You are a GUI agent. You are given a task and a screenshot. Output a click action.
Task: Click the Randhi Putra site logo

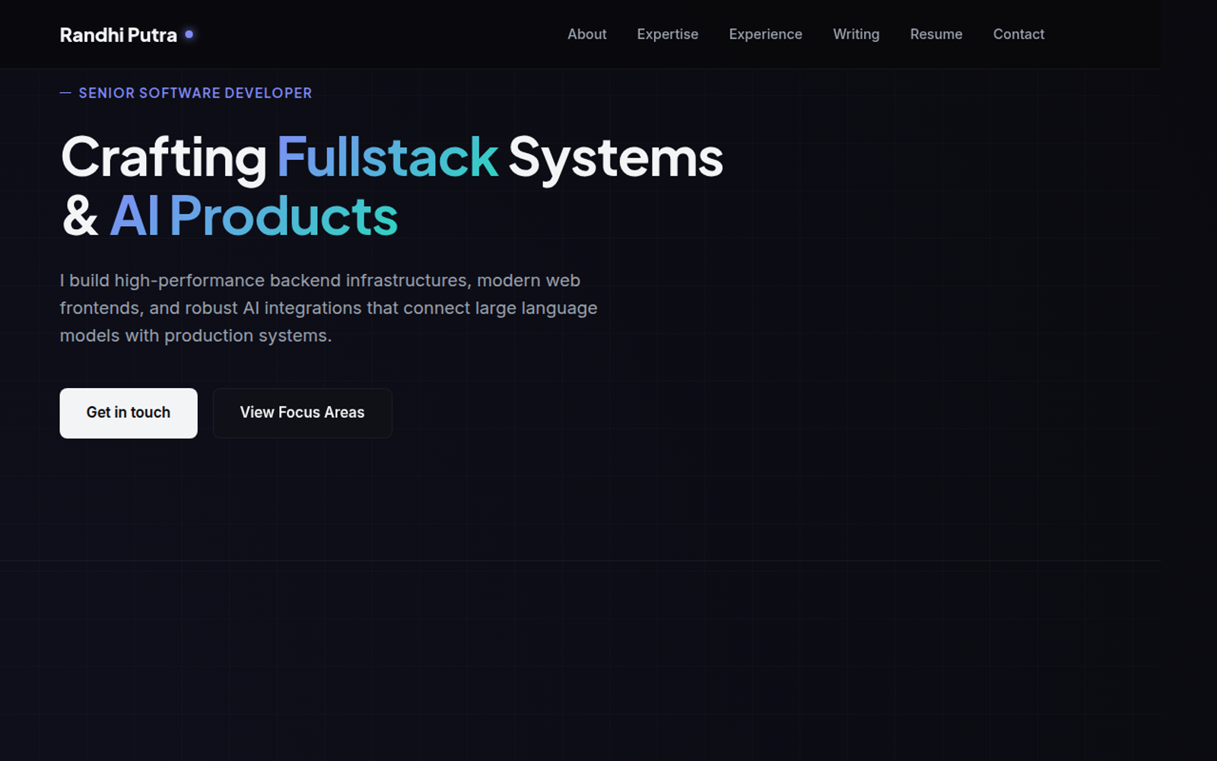[x=126, y=35]
